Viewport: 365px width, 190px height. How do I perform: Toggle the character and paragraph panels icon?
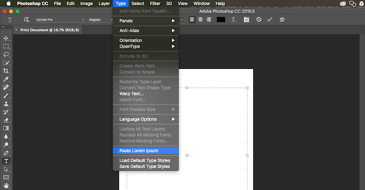point(246,19)
